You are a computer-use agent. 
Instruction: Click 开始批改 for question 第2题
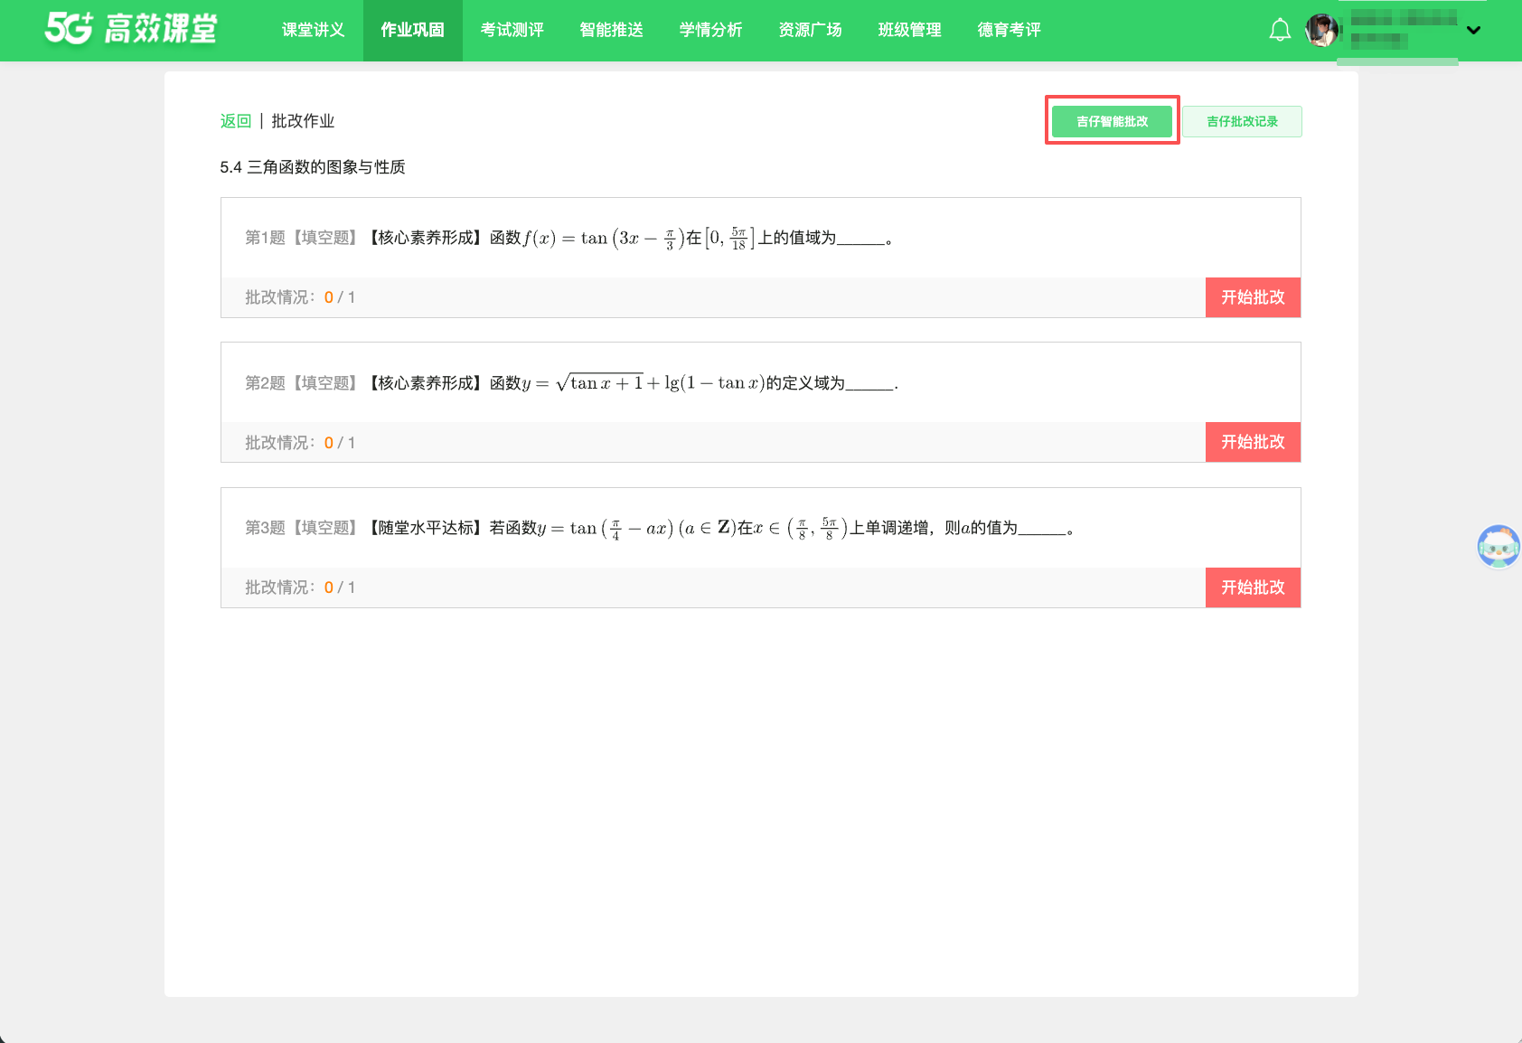click(x=1253, y=442)
